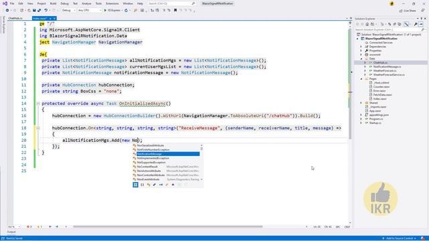The image size is (429, 241).
Task: Open the Output panel tab
Action: tap(11, 232)
